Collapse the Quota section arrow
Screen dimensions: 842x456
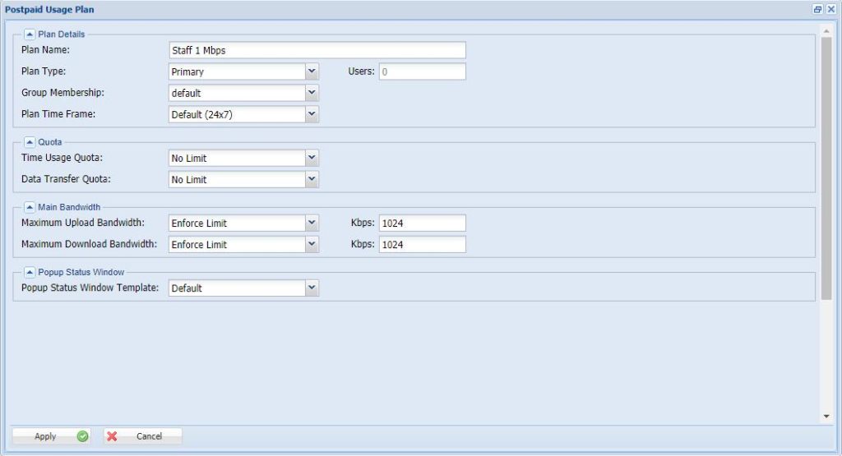coord(30,142)
